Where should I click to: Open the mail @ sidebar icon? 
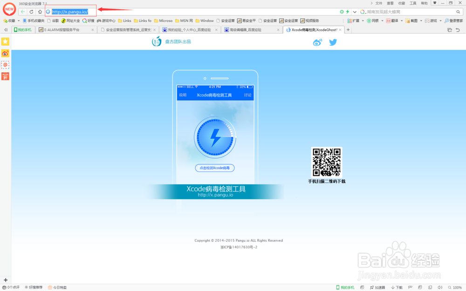pos(5,65)
